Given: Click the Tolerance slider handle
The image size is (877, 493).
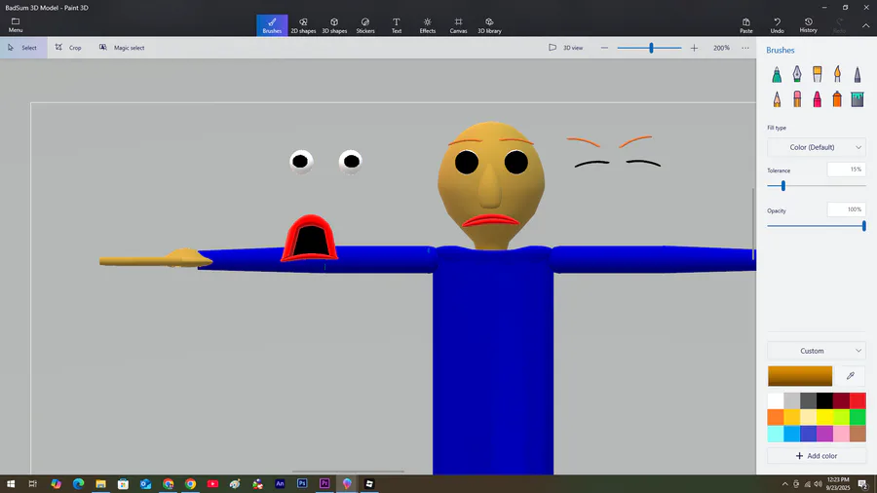Looking at the screenshot, I should (783, 185).
